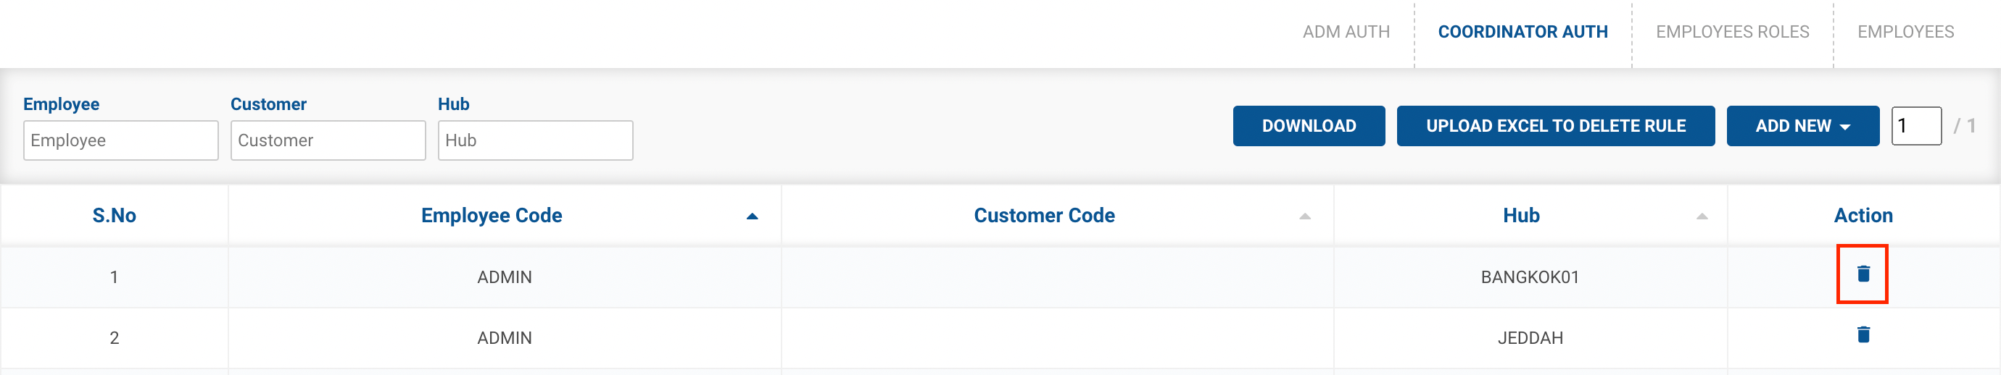This screenshot has height=375, width=2001.
Task: Focus the Customer filter field
Action: tap(328, 140)
